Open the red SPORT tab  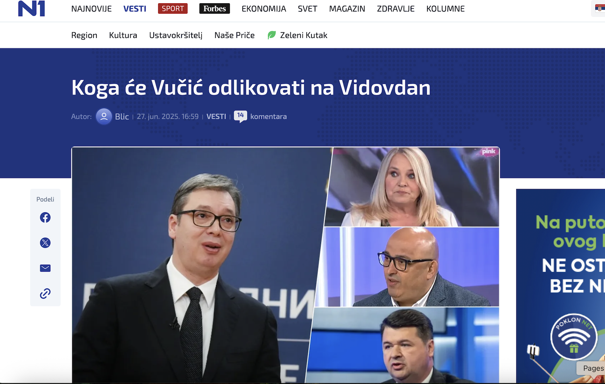point(173,8)
